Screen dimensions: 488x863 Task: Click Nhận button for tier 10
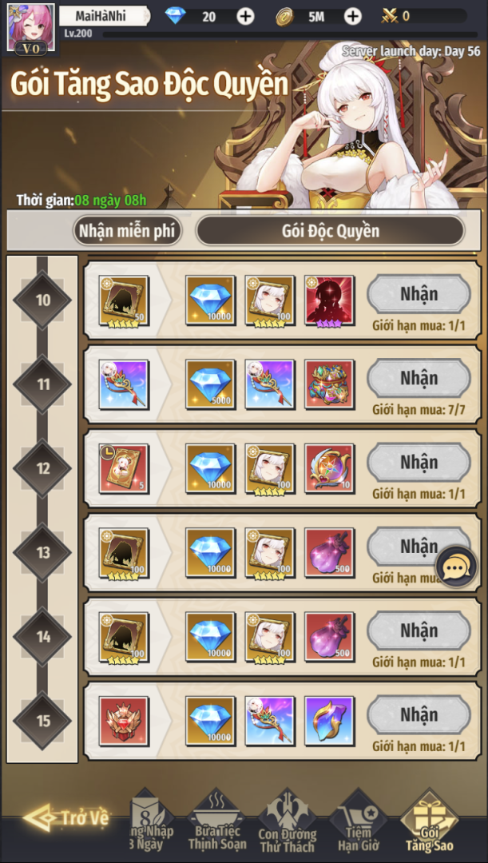(x=419, y=294)
